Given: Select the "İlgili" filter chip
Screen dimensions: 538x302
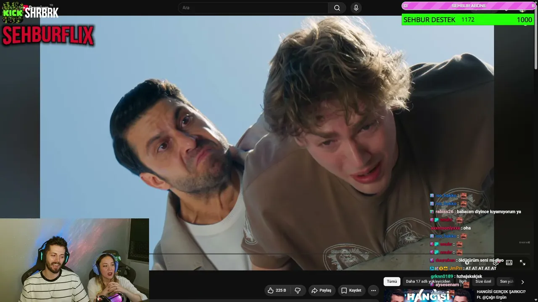Looking at the screenshot, I should [x=463, y=281].
